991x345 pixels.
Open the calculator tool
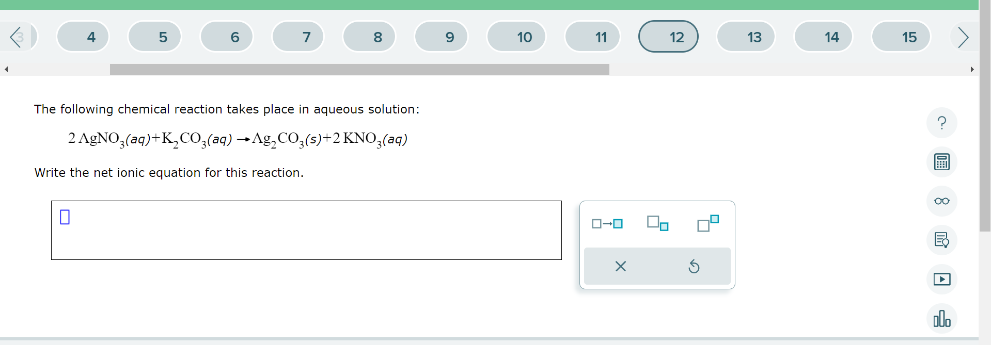pos(941,162)
